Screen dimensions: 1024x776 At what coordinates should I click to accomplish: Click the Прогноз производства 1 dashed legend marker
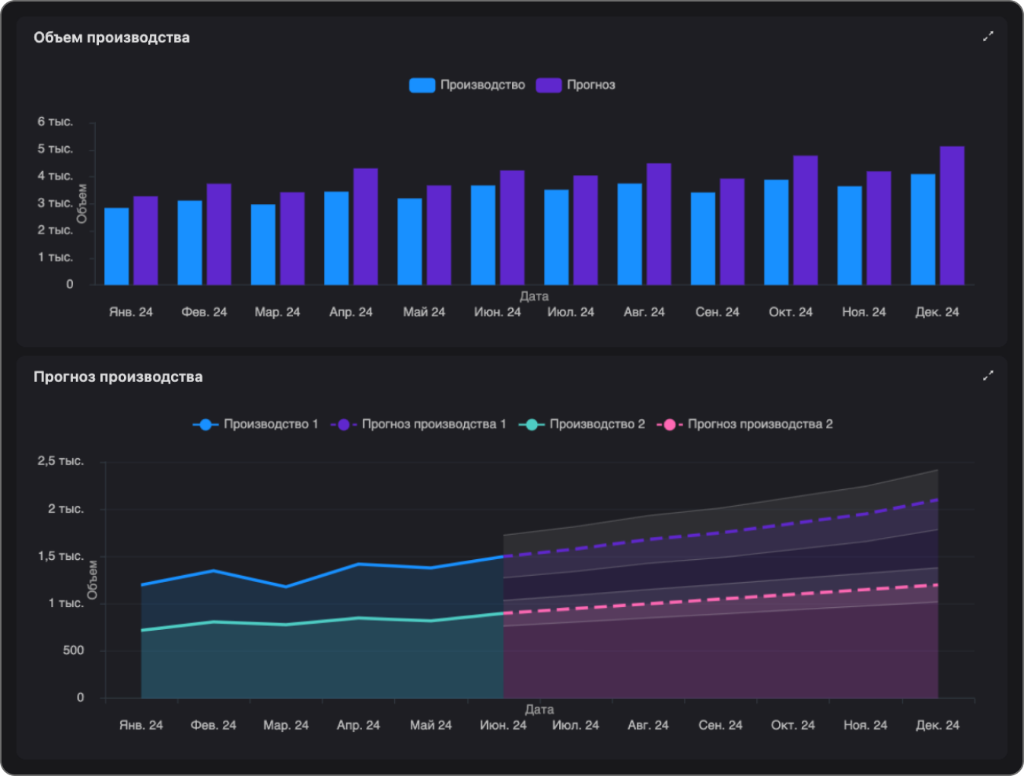[x=343, y=425]
